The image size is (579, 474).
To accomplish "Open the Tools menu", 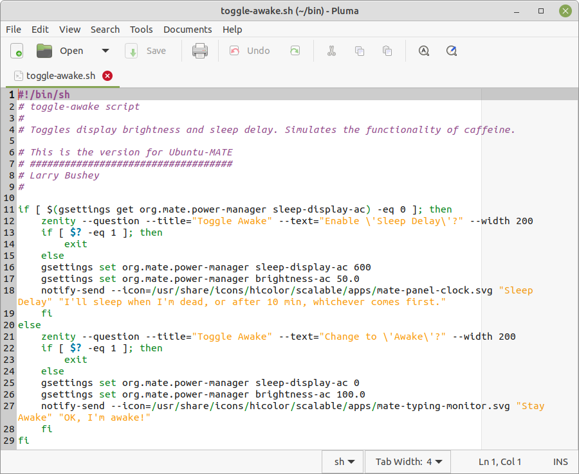I will (141, 30).
